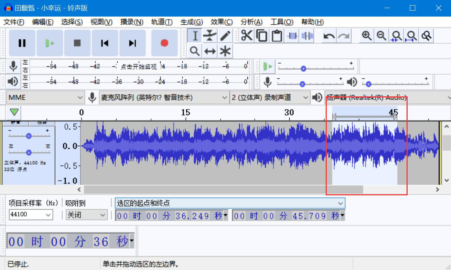The width and height of the screenshot is (451, 270).
Task: Select the Envelope tool
Action: coord(210,36)
